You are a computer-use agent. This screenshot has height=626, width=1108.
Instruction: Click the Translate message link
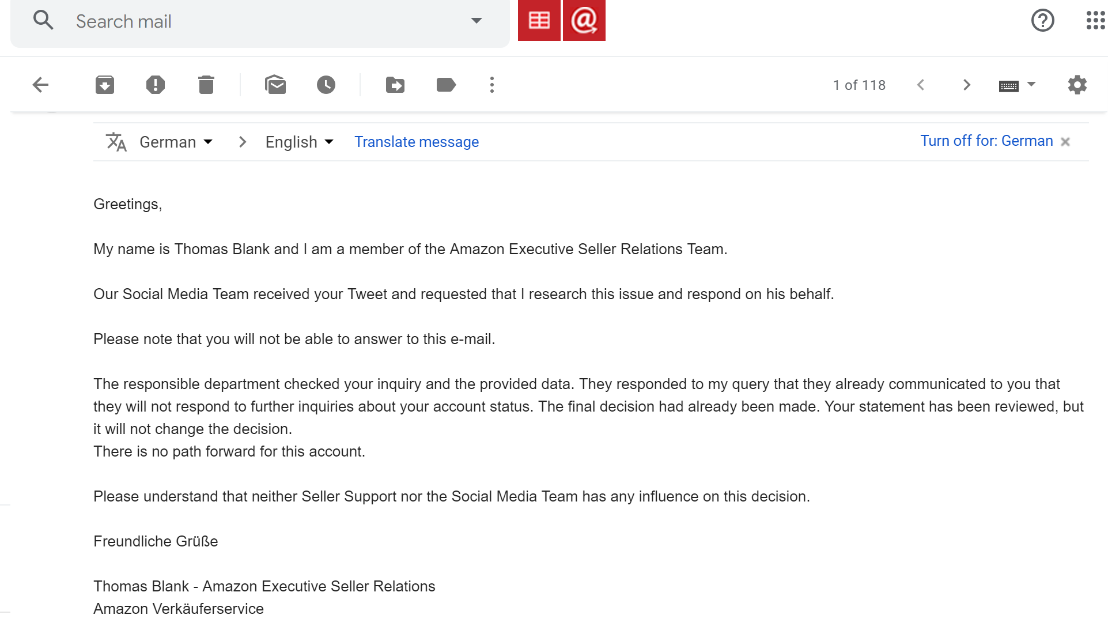pos(417,142)
